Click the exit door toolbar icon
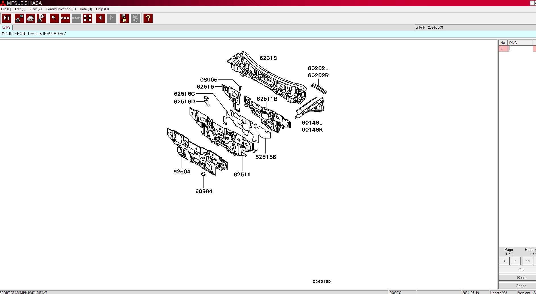This screenshot has height=294, width=536. tap(7, 18)
